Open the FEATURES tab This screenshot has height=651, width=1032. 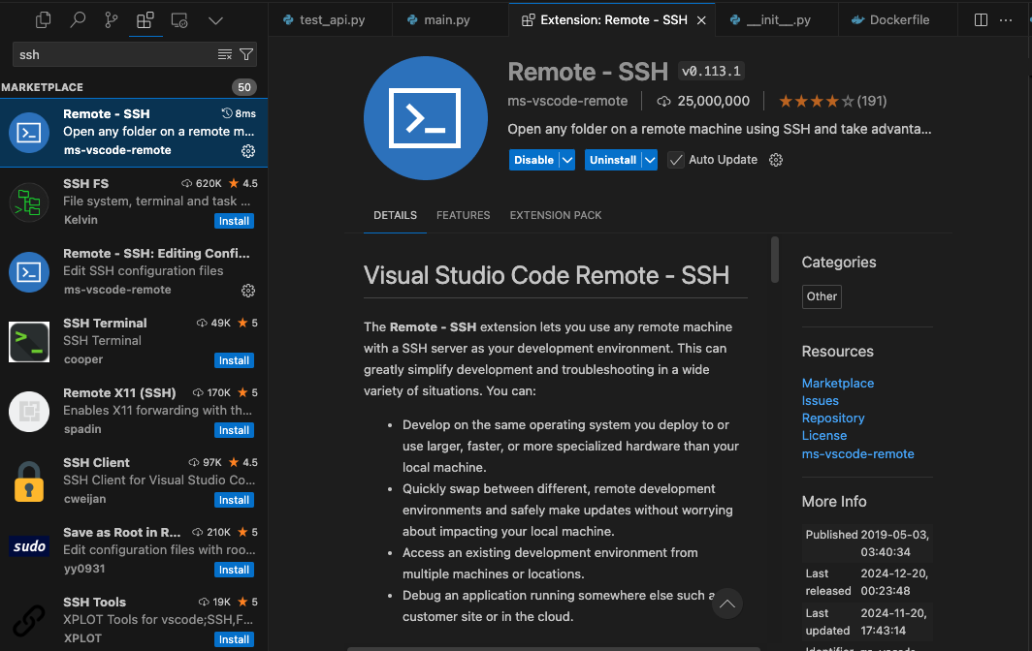click(x=464, y=215)
